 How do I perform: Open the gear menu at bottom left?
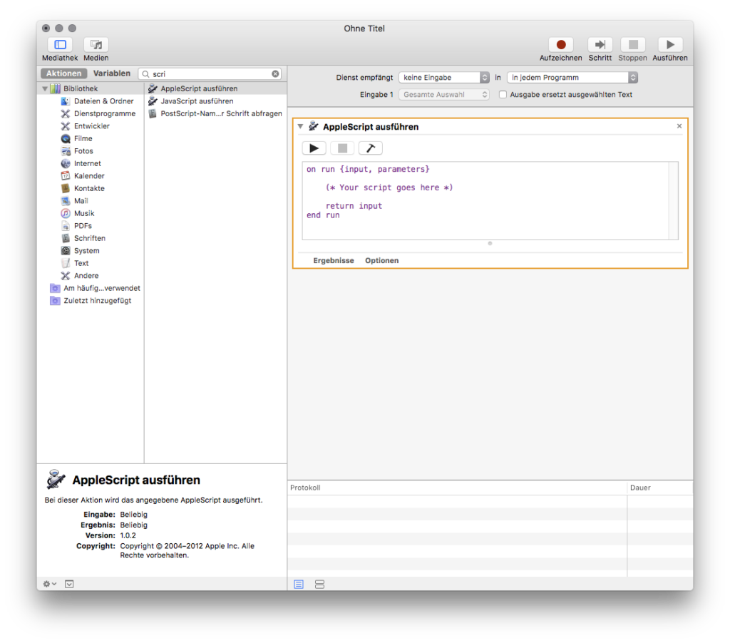click(x=49, y=584)
